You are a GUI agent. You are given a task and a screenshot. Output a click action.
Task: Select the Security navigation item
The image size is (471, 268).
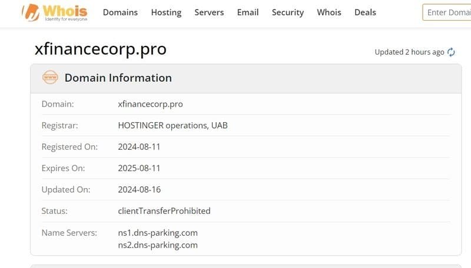point(288,12)
